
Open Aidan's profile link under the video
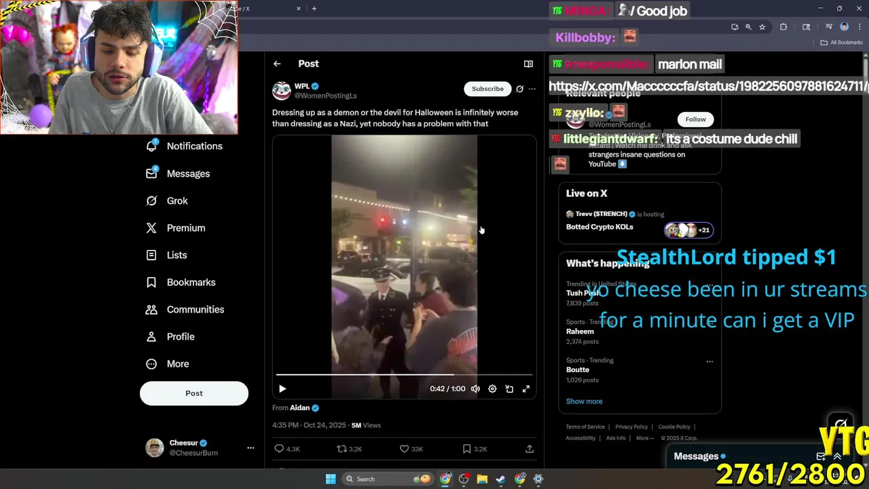pos(299,407)
